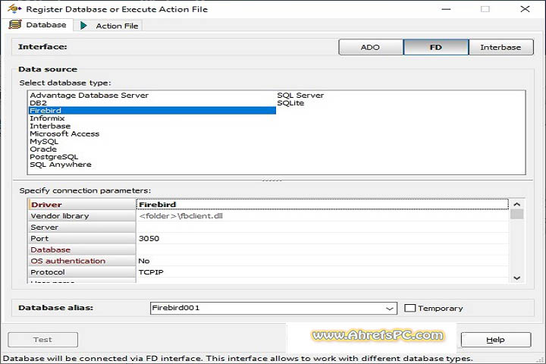Choose Microsoft Access database type

coord(64,133)
